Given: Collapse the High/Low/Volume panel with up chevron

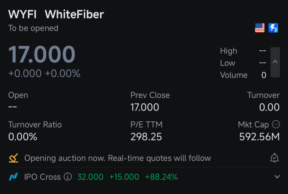Looking at the screenshot, I should pyautogui.click(x=275, y=62).
